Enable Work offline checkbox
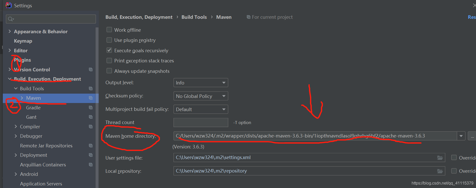The width and height of the screenshot is (476, 188). point(109,30)
